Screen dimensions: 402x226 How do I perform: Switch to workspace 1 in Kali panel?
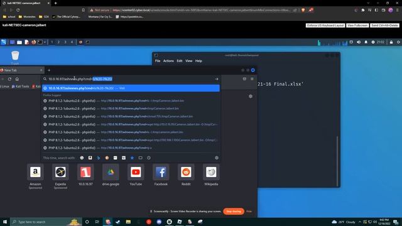[52, 42]
